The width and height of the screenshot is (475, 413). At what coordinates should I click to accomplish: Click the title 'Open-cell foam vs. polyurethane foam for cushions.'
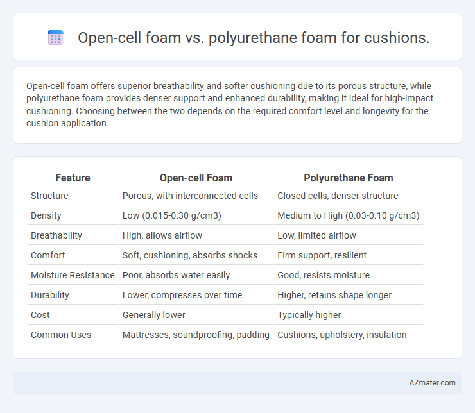coord(254,38)
